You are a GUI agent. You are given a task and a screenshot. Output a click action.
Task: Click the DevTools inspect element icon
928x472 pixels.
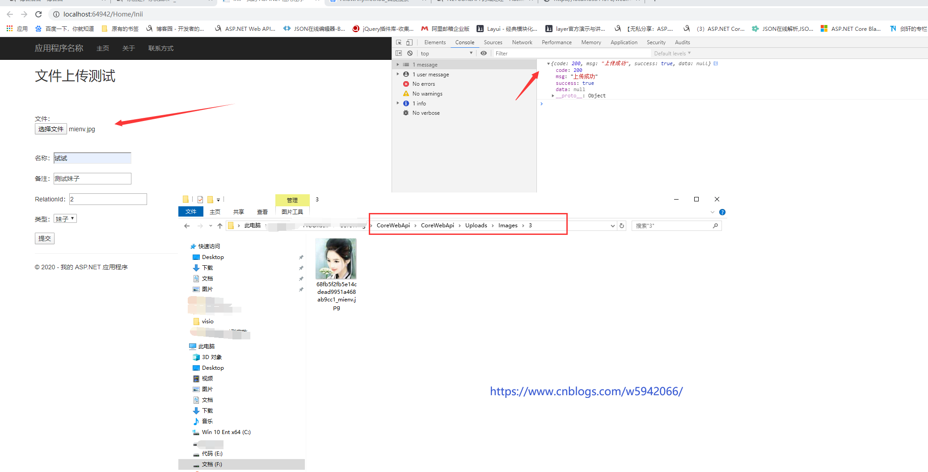(x=399, y=42)
